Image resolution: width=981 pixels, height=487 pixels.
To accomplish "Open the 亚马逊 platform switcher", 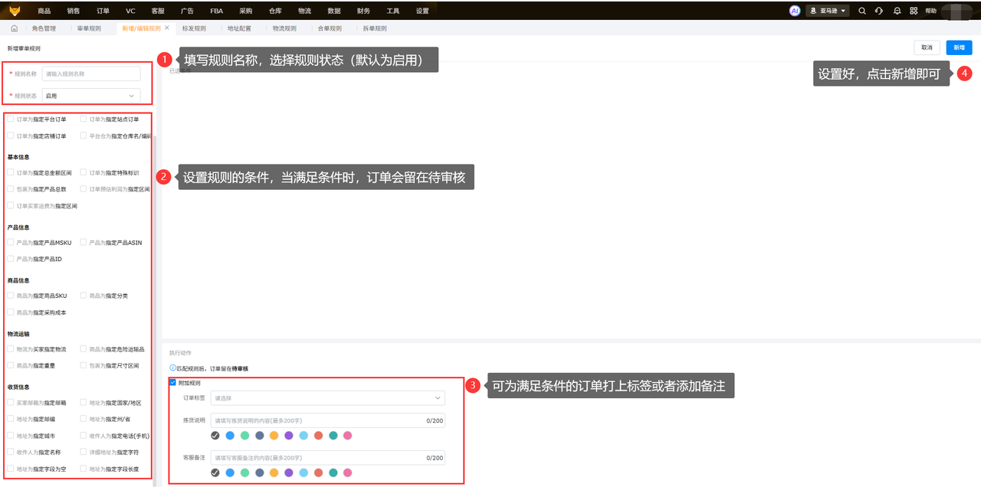I will [x=828, y=11].
